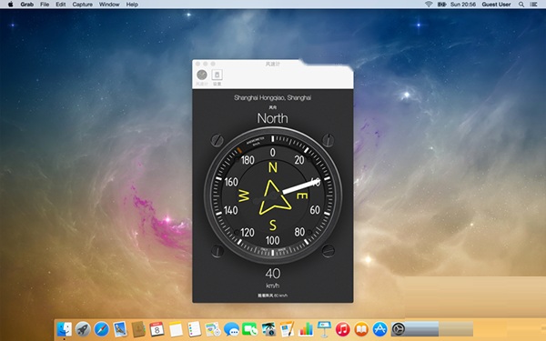Screen dimensions: 546x341
Task: Open the Notes app in Dock
Action: (x=176, y=329)
